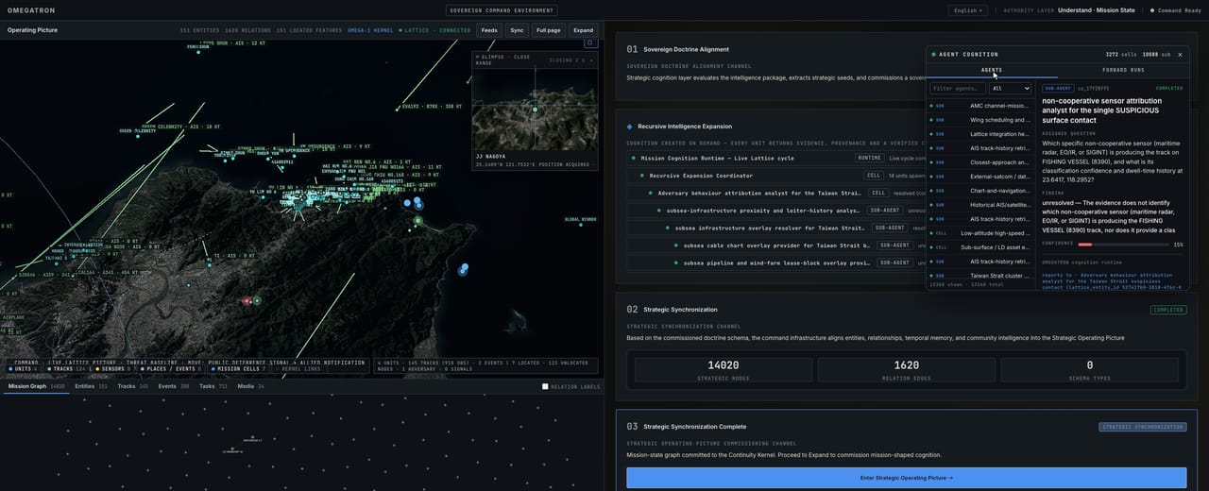Switch to the Forward Runs tab

[x=1123, y=70]
